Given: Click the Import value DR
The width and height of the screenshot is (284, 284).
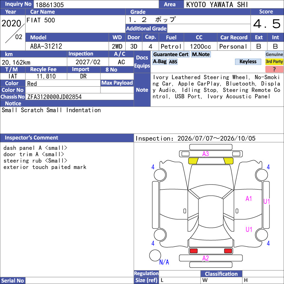Looking at the screenshot, I should [83, 76].
